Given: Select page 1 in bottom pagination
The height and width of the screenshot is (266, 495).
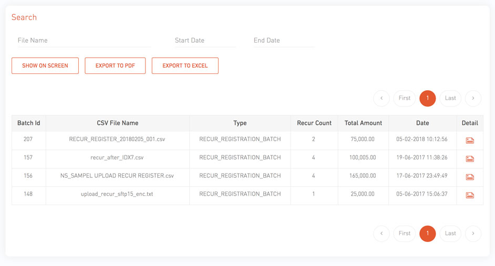Looking at the screenshot, I should click(x=427, y=233).
